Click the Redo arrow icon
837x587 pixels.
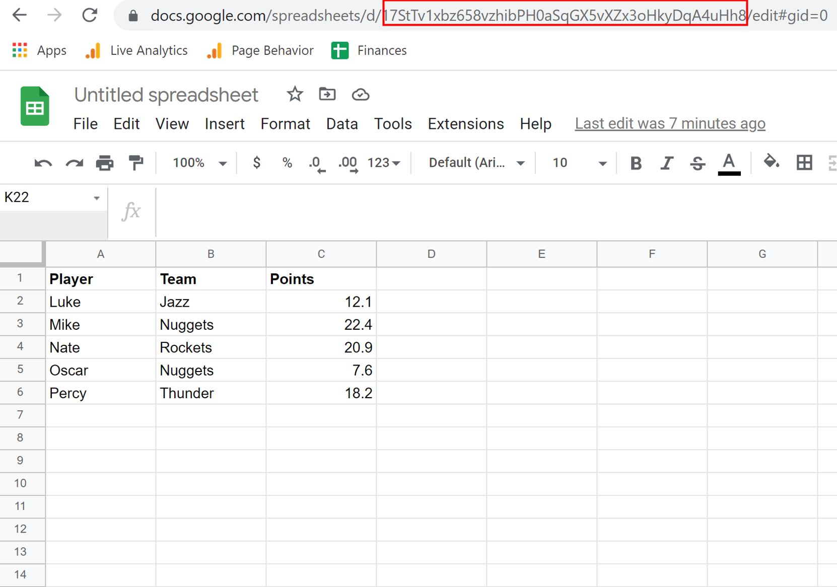[74, 163]
